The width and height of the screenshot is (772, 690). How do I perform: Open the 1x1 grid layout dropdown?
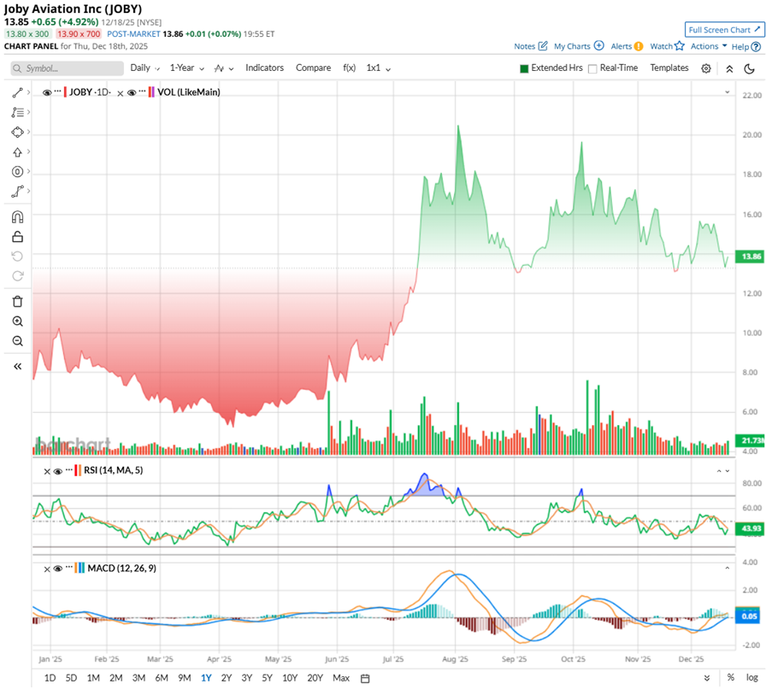378,68
